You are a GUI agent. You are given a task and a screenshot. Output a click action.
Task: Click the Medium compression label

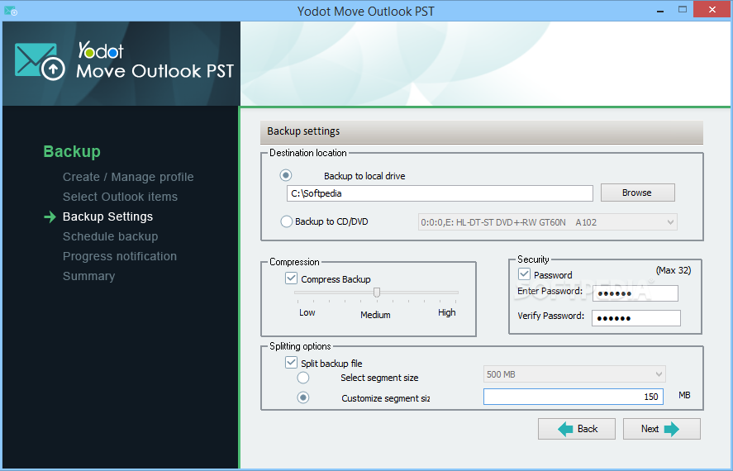[x=375, y=315]
